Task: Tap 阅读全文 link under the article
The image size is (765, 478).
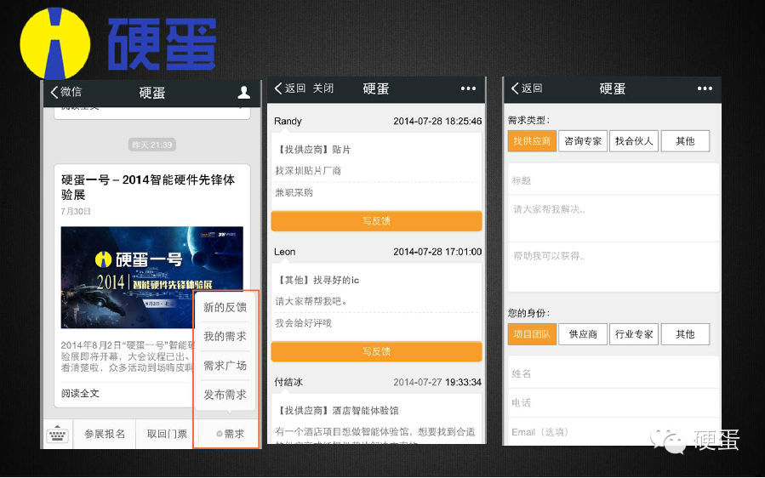Action: (80, 394)
